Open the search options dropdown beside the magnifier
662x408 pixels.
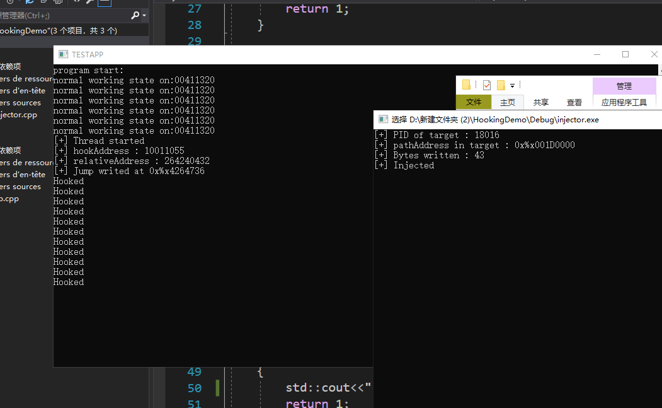[x=144, y=15]
